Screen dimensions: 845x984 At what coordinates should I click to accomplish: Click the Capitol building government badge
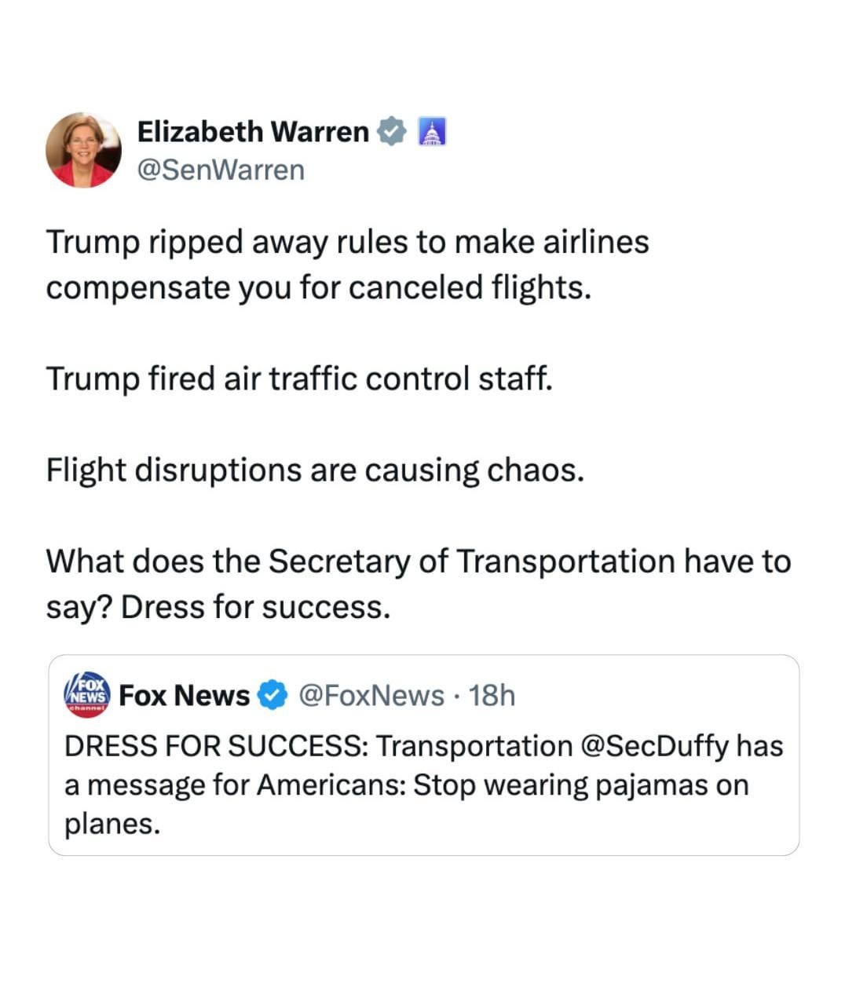click(430, 132)
